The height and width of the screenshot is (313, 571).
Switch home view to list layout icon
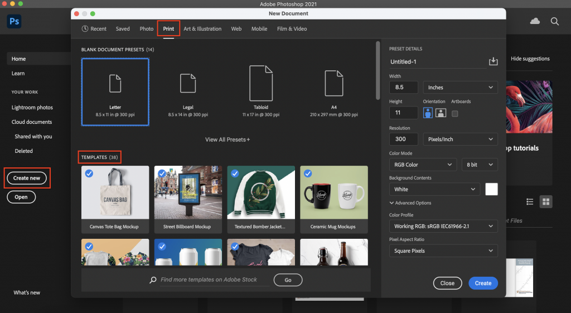(530, 201)
